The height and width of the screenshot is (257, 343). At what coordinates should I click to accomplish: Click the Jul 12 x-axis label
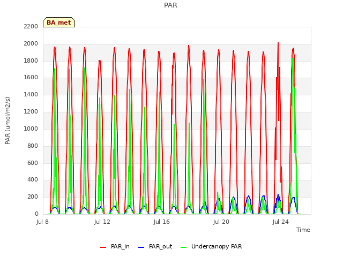point(102,222)
